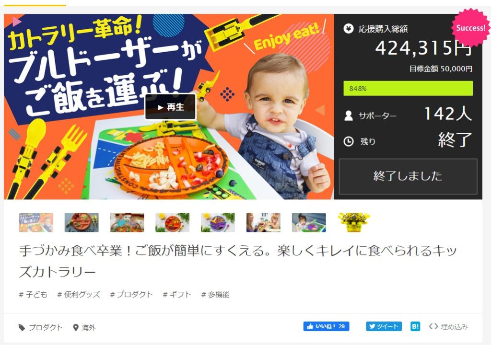Click the clock icon beside 残り
The image size is (491, 345).
pyautogui.click(x=349, y=141)
